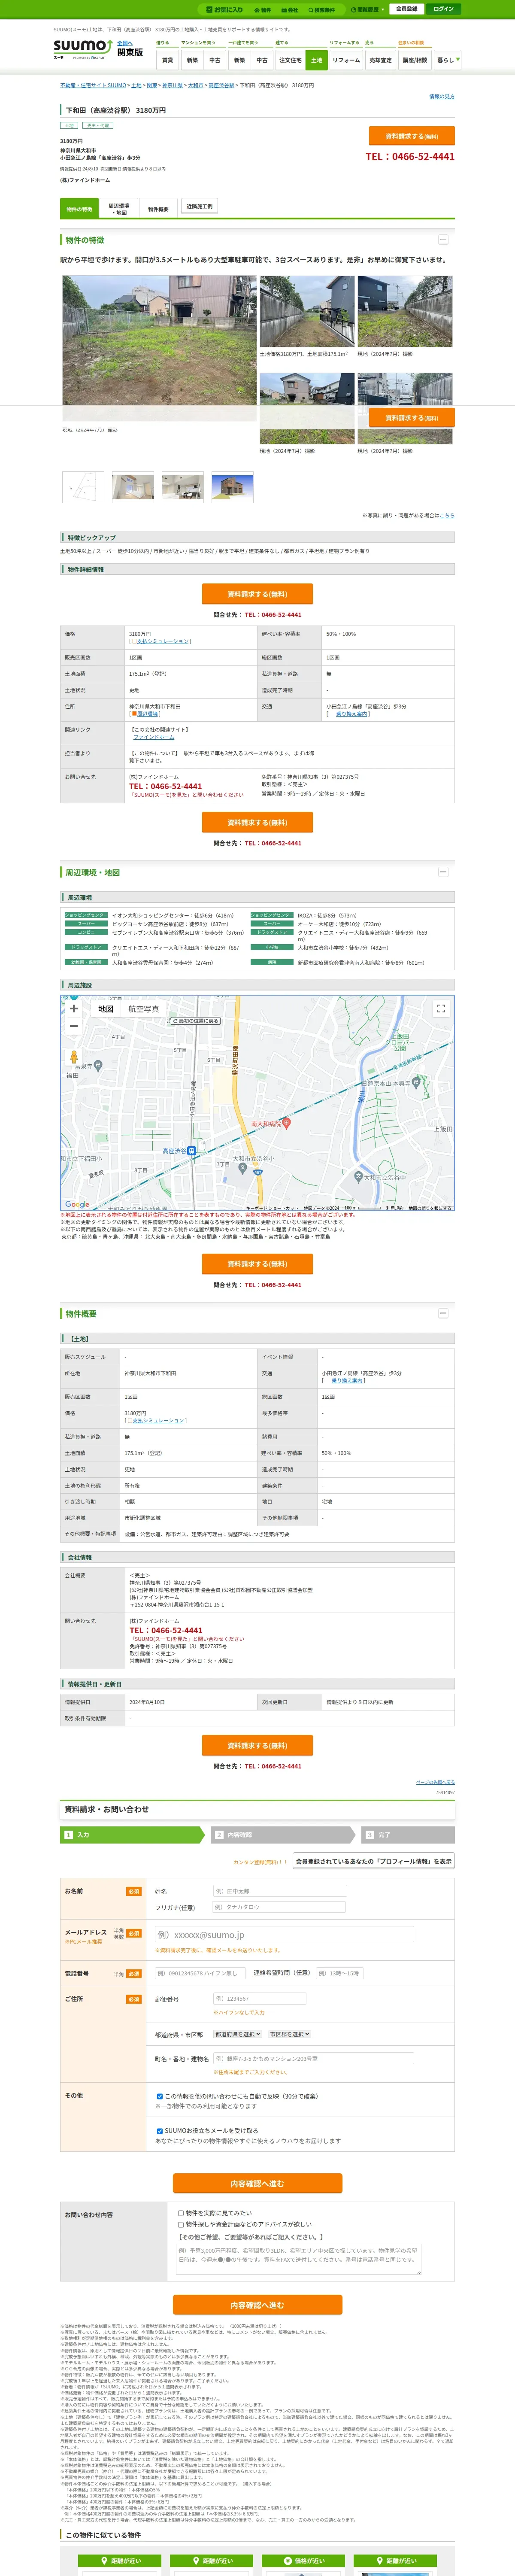Collapse the 物件概要 section
This screenshot has height=2576, width=515.
[443, 1313]
